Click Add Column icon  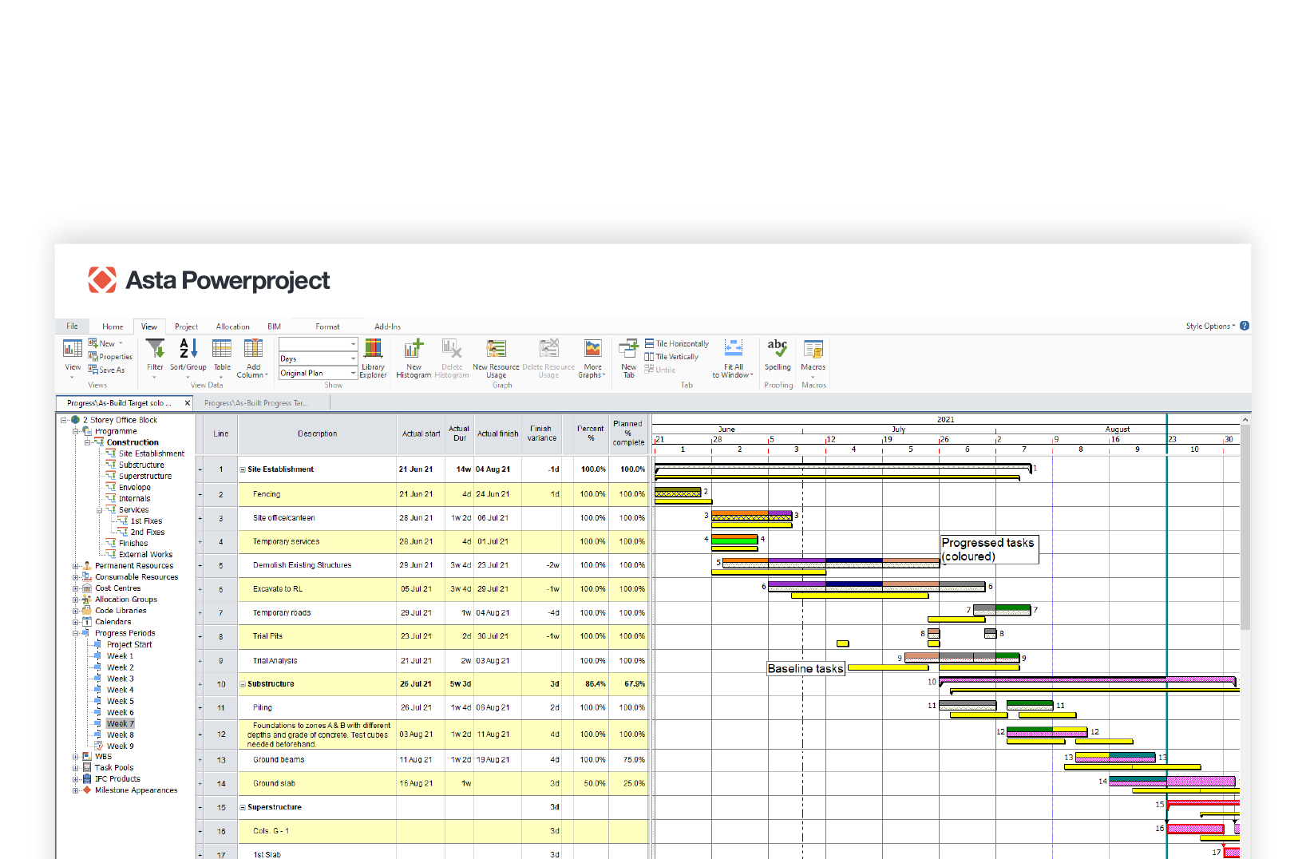tap(253, 358)
